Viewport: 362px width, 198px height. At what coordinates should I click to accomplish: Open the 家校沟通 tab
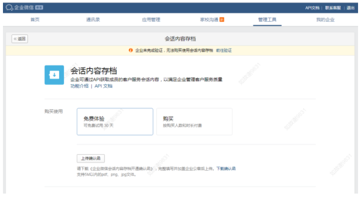point(209,20)
